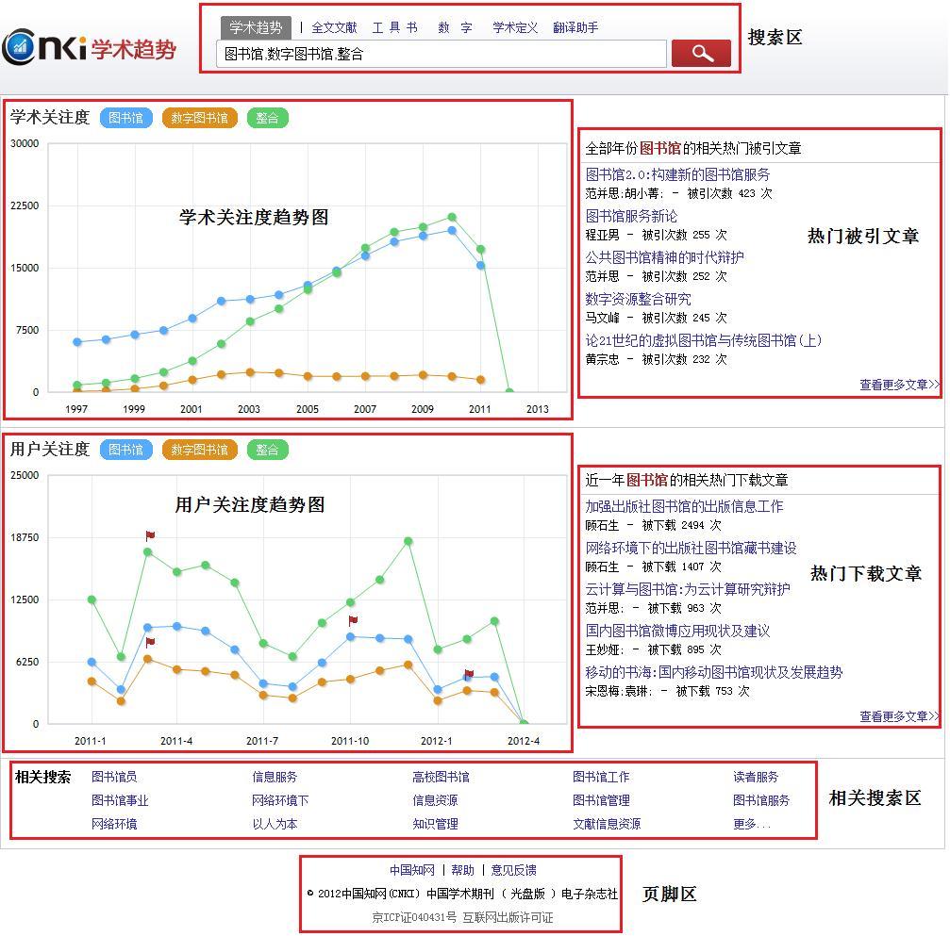Click the search keyword input field
This screenshot has width=950, height=936.
coord(441,54)
